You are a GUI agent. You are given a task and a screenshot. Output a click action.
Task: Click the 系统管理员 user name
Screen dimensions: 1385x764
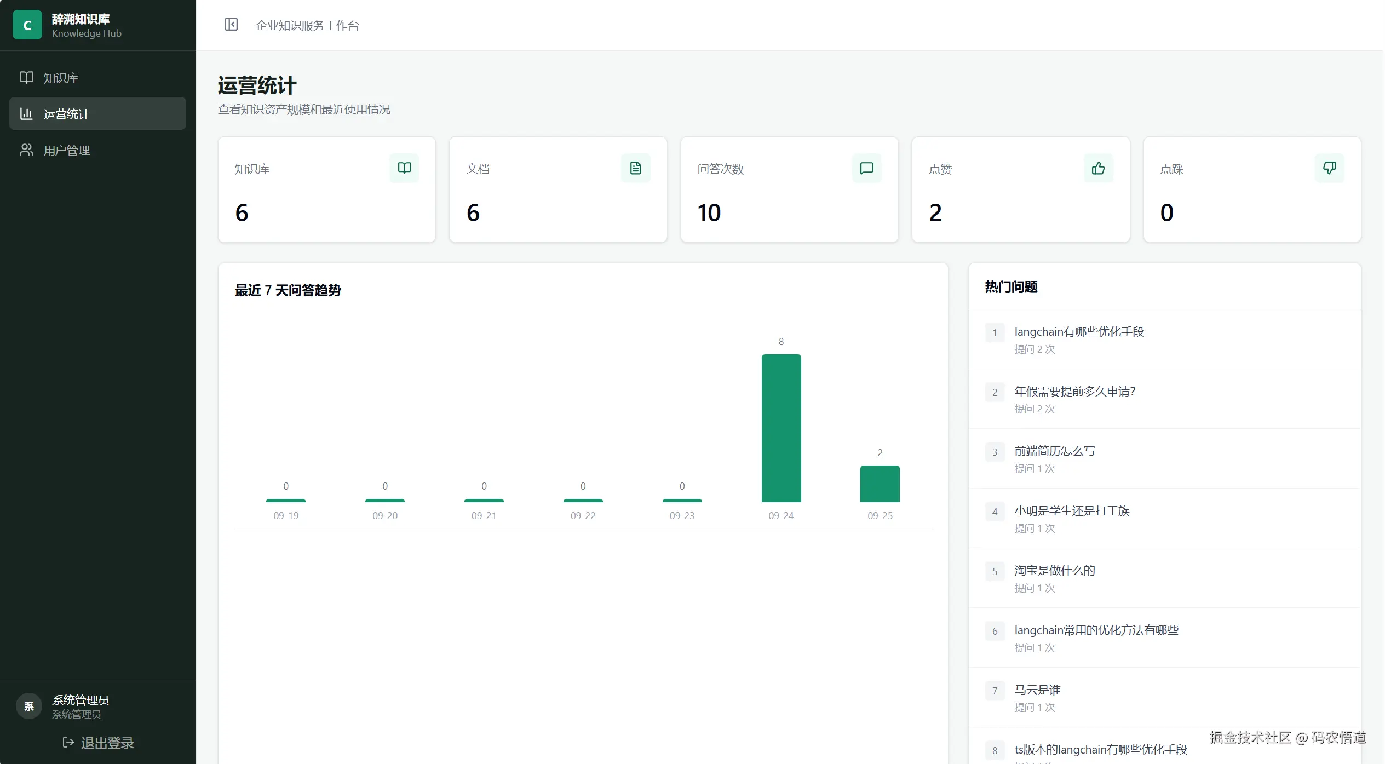pyautogui.click(x=81, y=699)
